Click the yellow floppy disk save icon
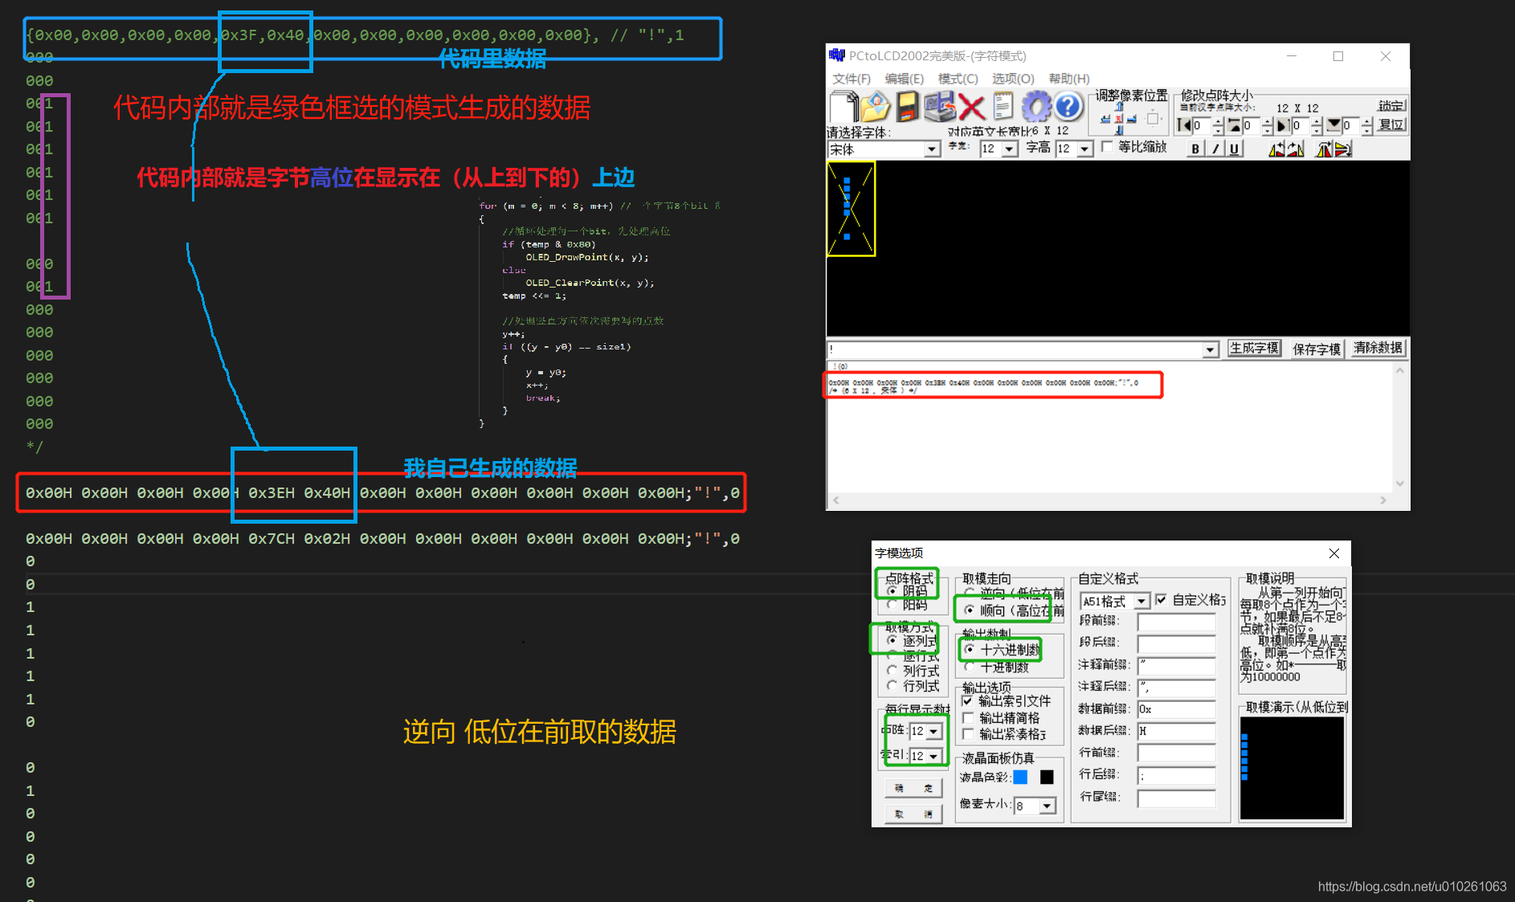 (908, 106)
